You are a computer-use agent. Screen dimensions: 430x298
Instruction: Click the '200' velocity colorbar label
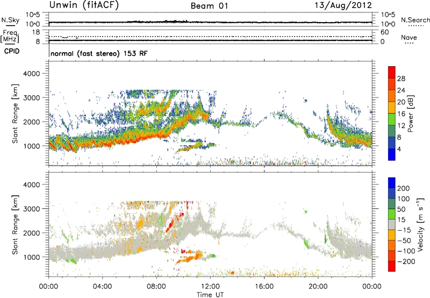[404, 188]
